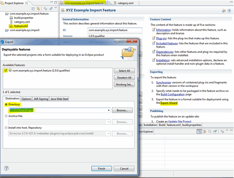Click the page icon beside Included Features link
The height and width of the screenshot is (178, 234).
154,43
